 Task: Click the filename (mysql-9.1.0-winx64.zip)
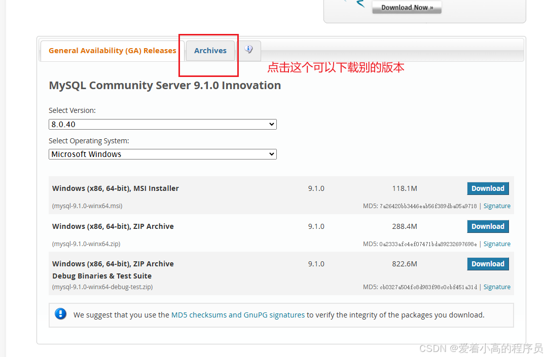(86, 244)
